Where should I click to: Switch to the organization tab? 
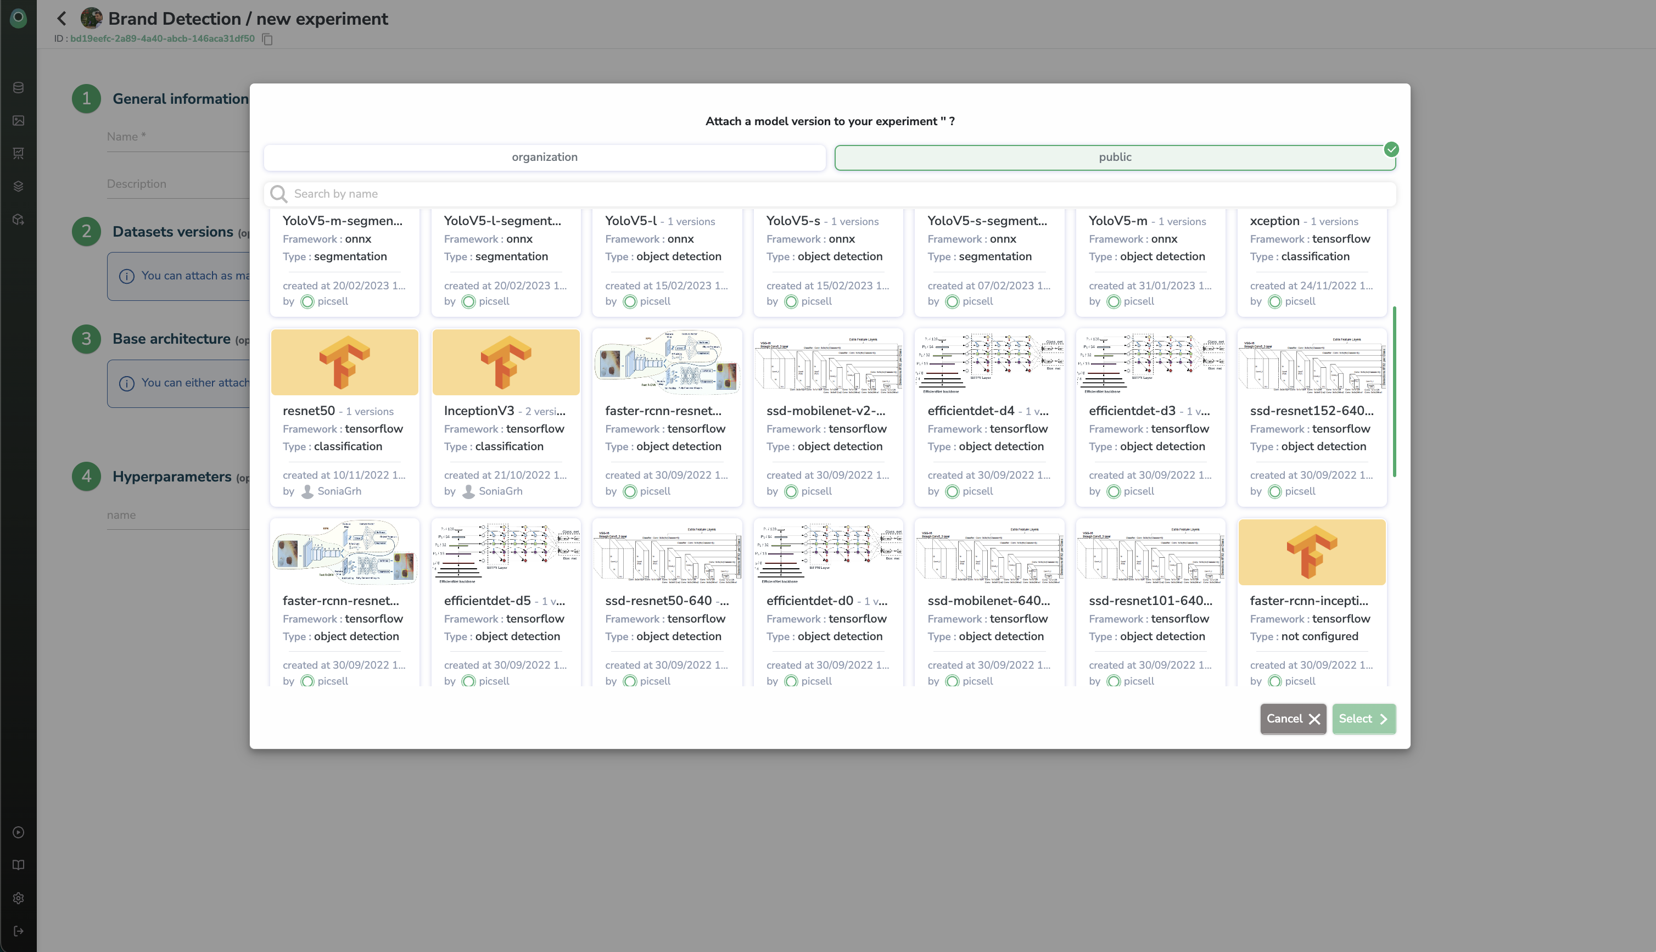tap(544, 158)
